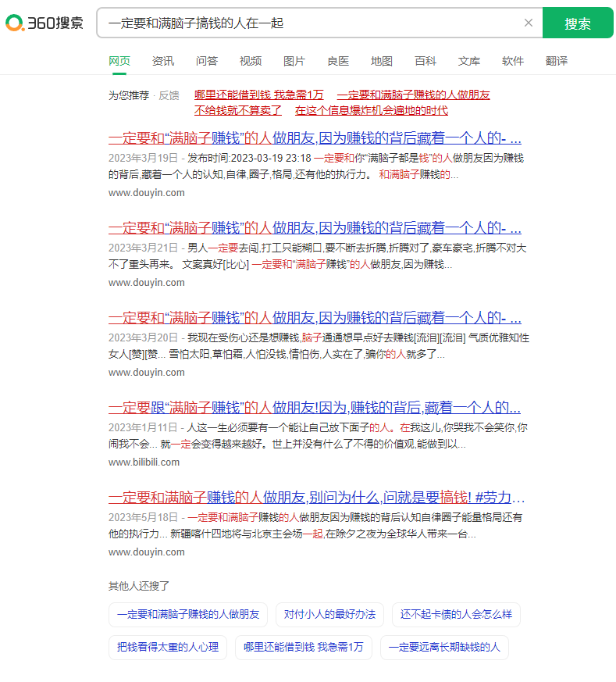
Task: Click www.douyin.com under the 3月21日 result
Action: coord(147,282)
